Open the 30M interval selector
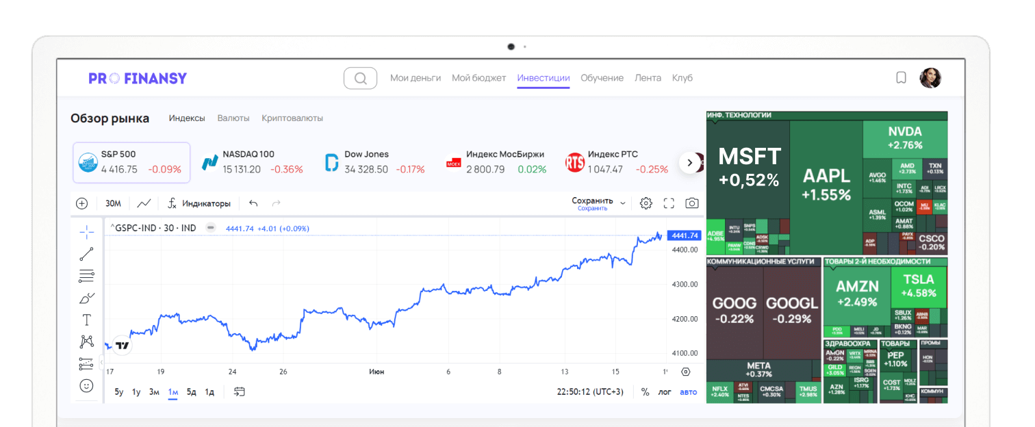 [113, 203]
